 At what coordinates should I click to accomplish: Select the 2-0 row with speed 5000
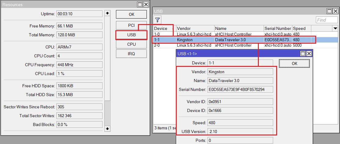pos(246,45)
